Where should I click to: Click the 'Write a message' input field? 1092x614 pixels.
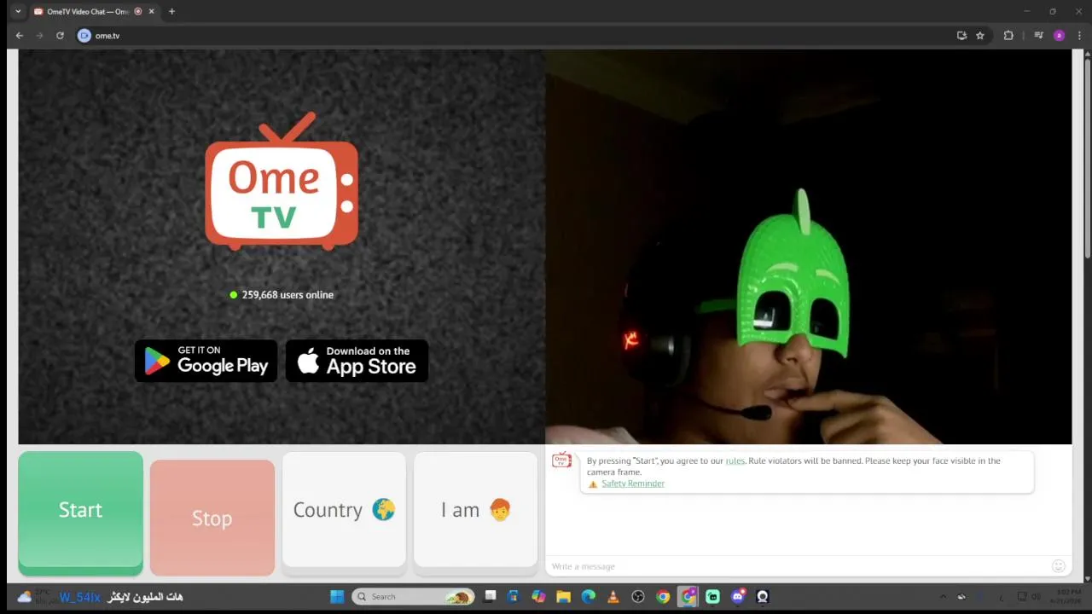tap(798, 566)
